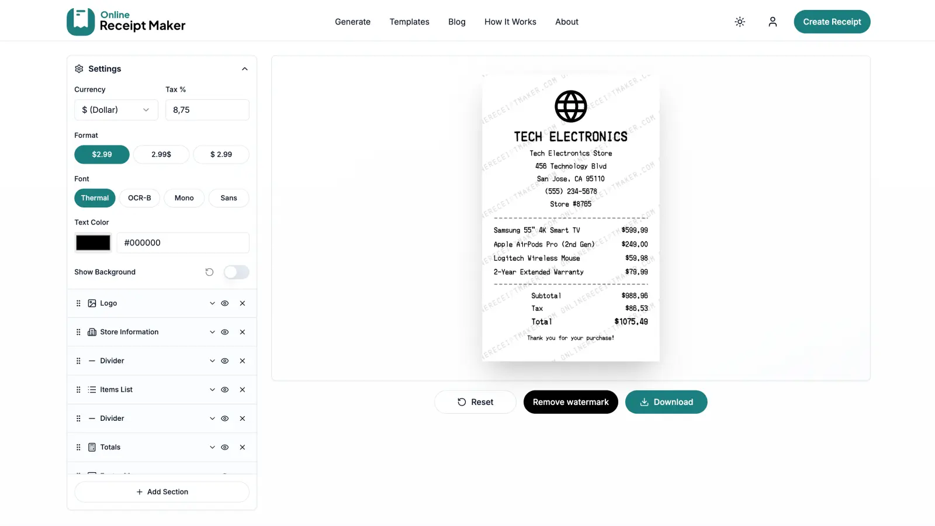
Task: Click the Items List icon
Action: click(x=92, y=390)
